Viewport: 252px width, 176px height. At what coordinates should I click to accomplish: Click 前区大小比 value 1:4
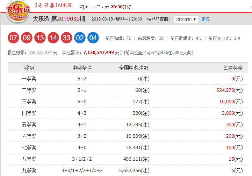(x=237, y=38)
